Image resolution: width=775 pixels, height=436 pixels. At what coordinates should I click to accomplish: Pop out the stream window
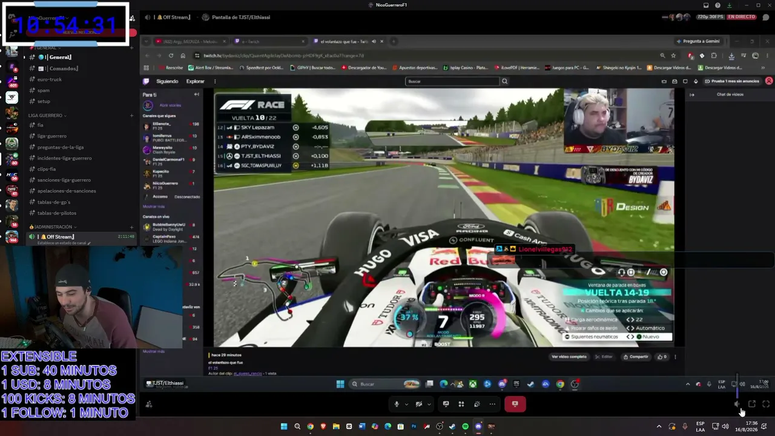(x=752, y=404)
